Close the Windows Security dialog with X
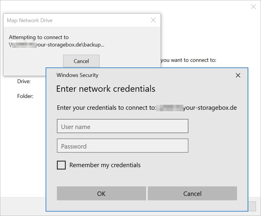The height and width of the screenshot is (216, 261). [x=238, y=75]
